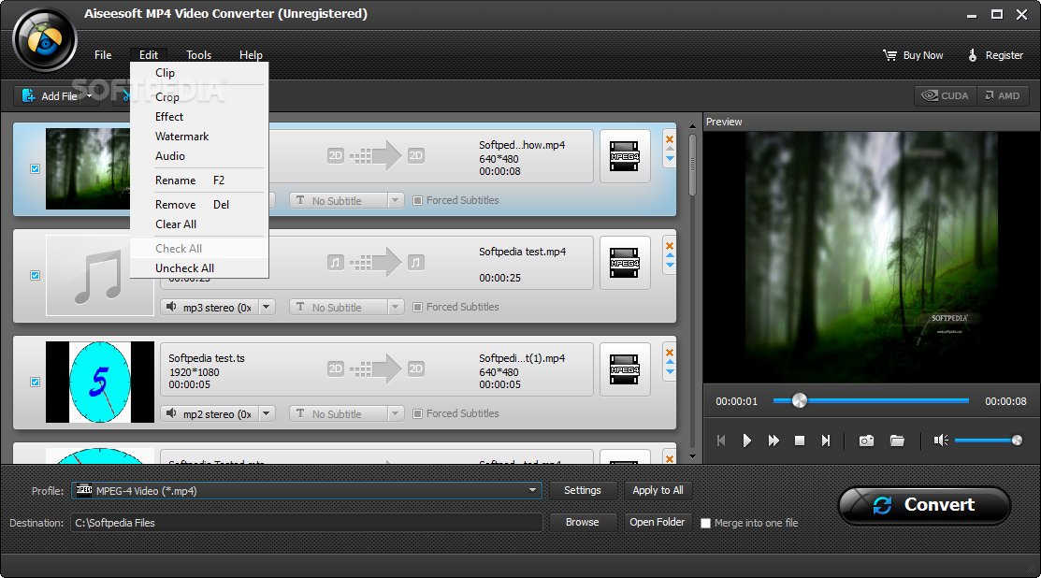
Task: Click the file list scroll down arrow
Action: tap(692, 456)
